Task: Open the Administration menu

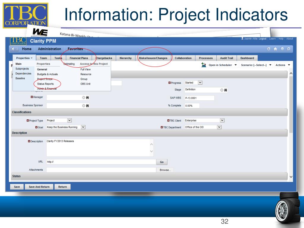Action: (50, 49)
